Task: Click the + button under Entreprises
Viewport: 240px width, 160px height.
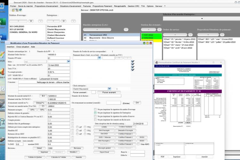Action: coord(53,21)
